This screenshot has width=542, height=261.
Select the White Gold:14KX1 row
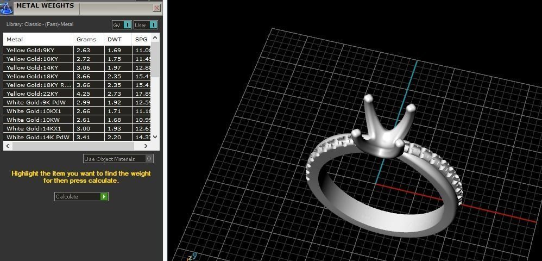pos(77,128)
